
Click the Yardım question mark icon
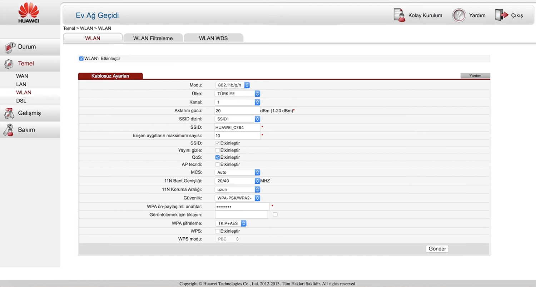459,15
